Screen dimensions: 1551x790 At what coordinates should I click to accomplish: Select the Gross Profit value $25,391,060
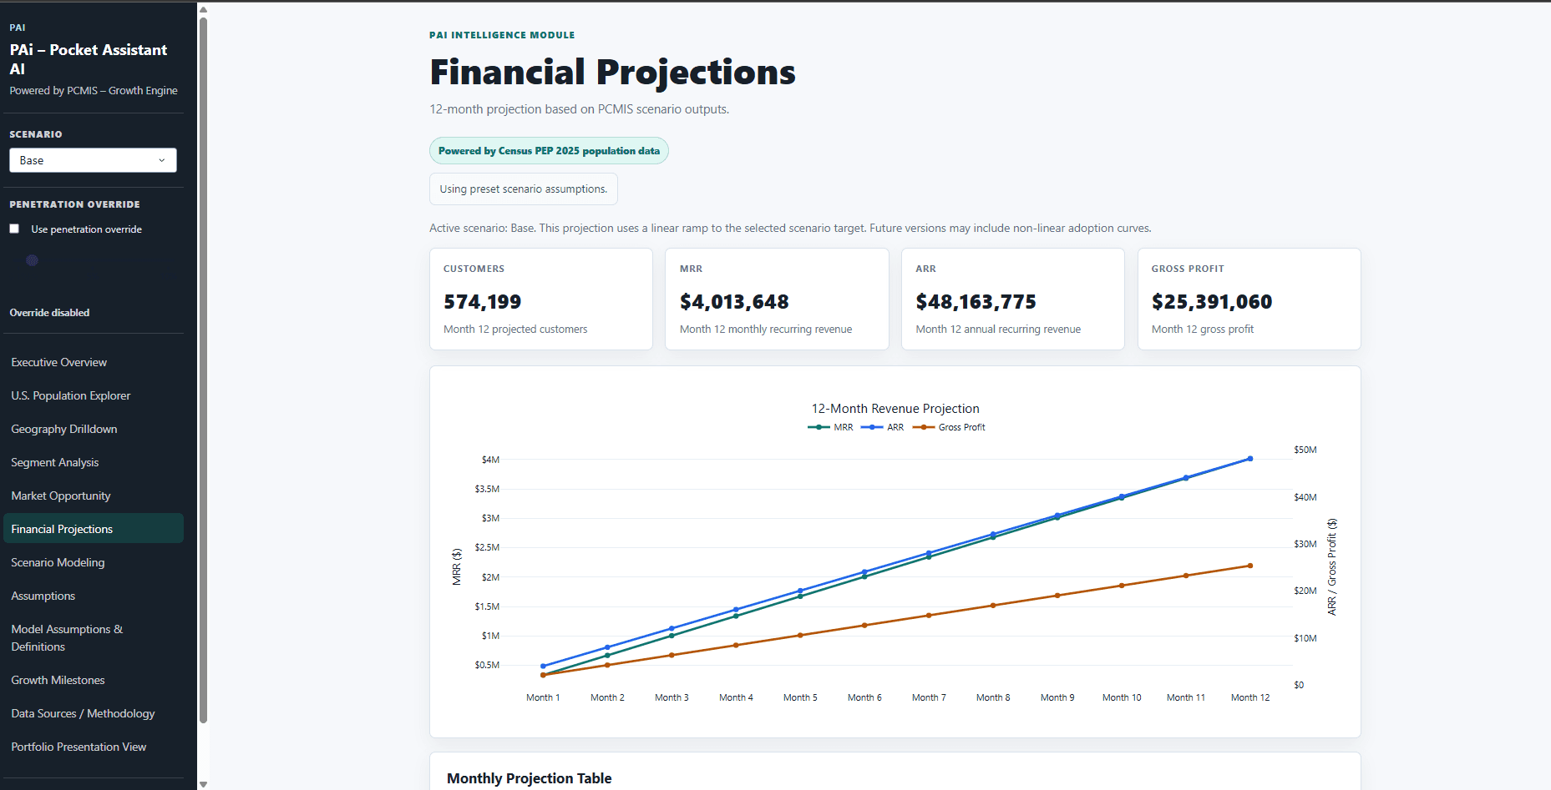[1212, 302]
